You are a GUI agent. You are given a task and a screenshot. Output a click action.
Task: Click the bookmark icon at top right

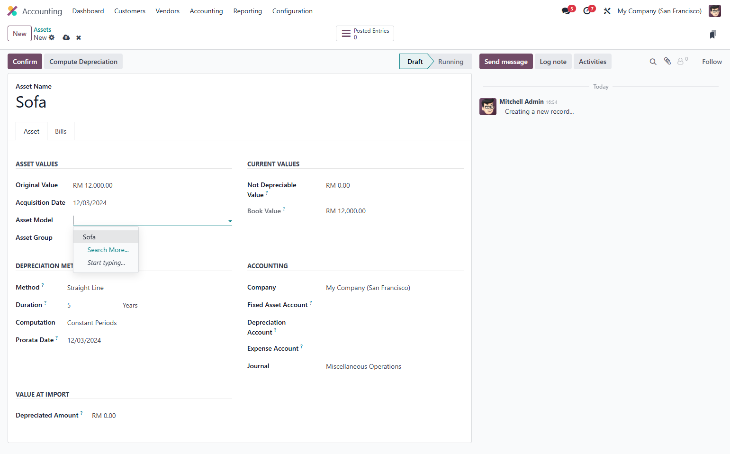point(712,34)
